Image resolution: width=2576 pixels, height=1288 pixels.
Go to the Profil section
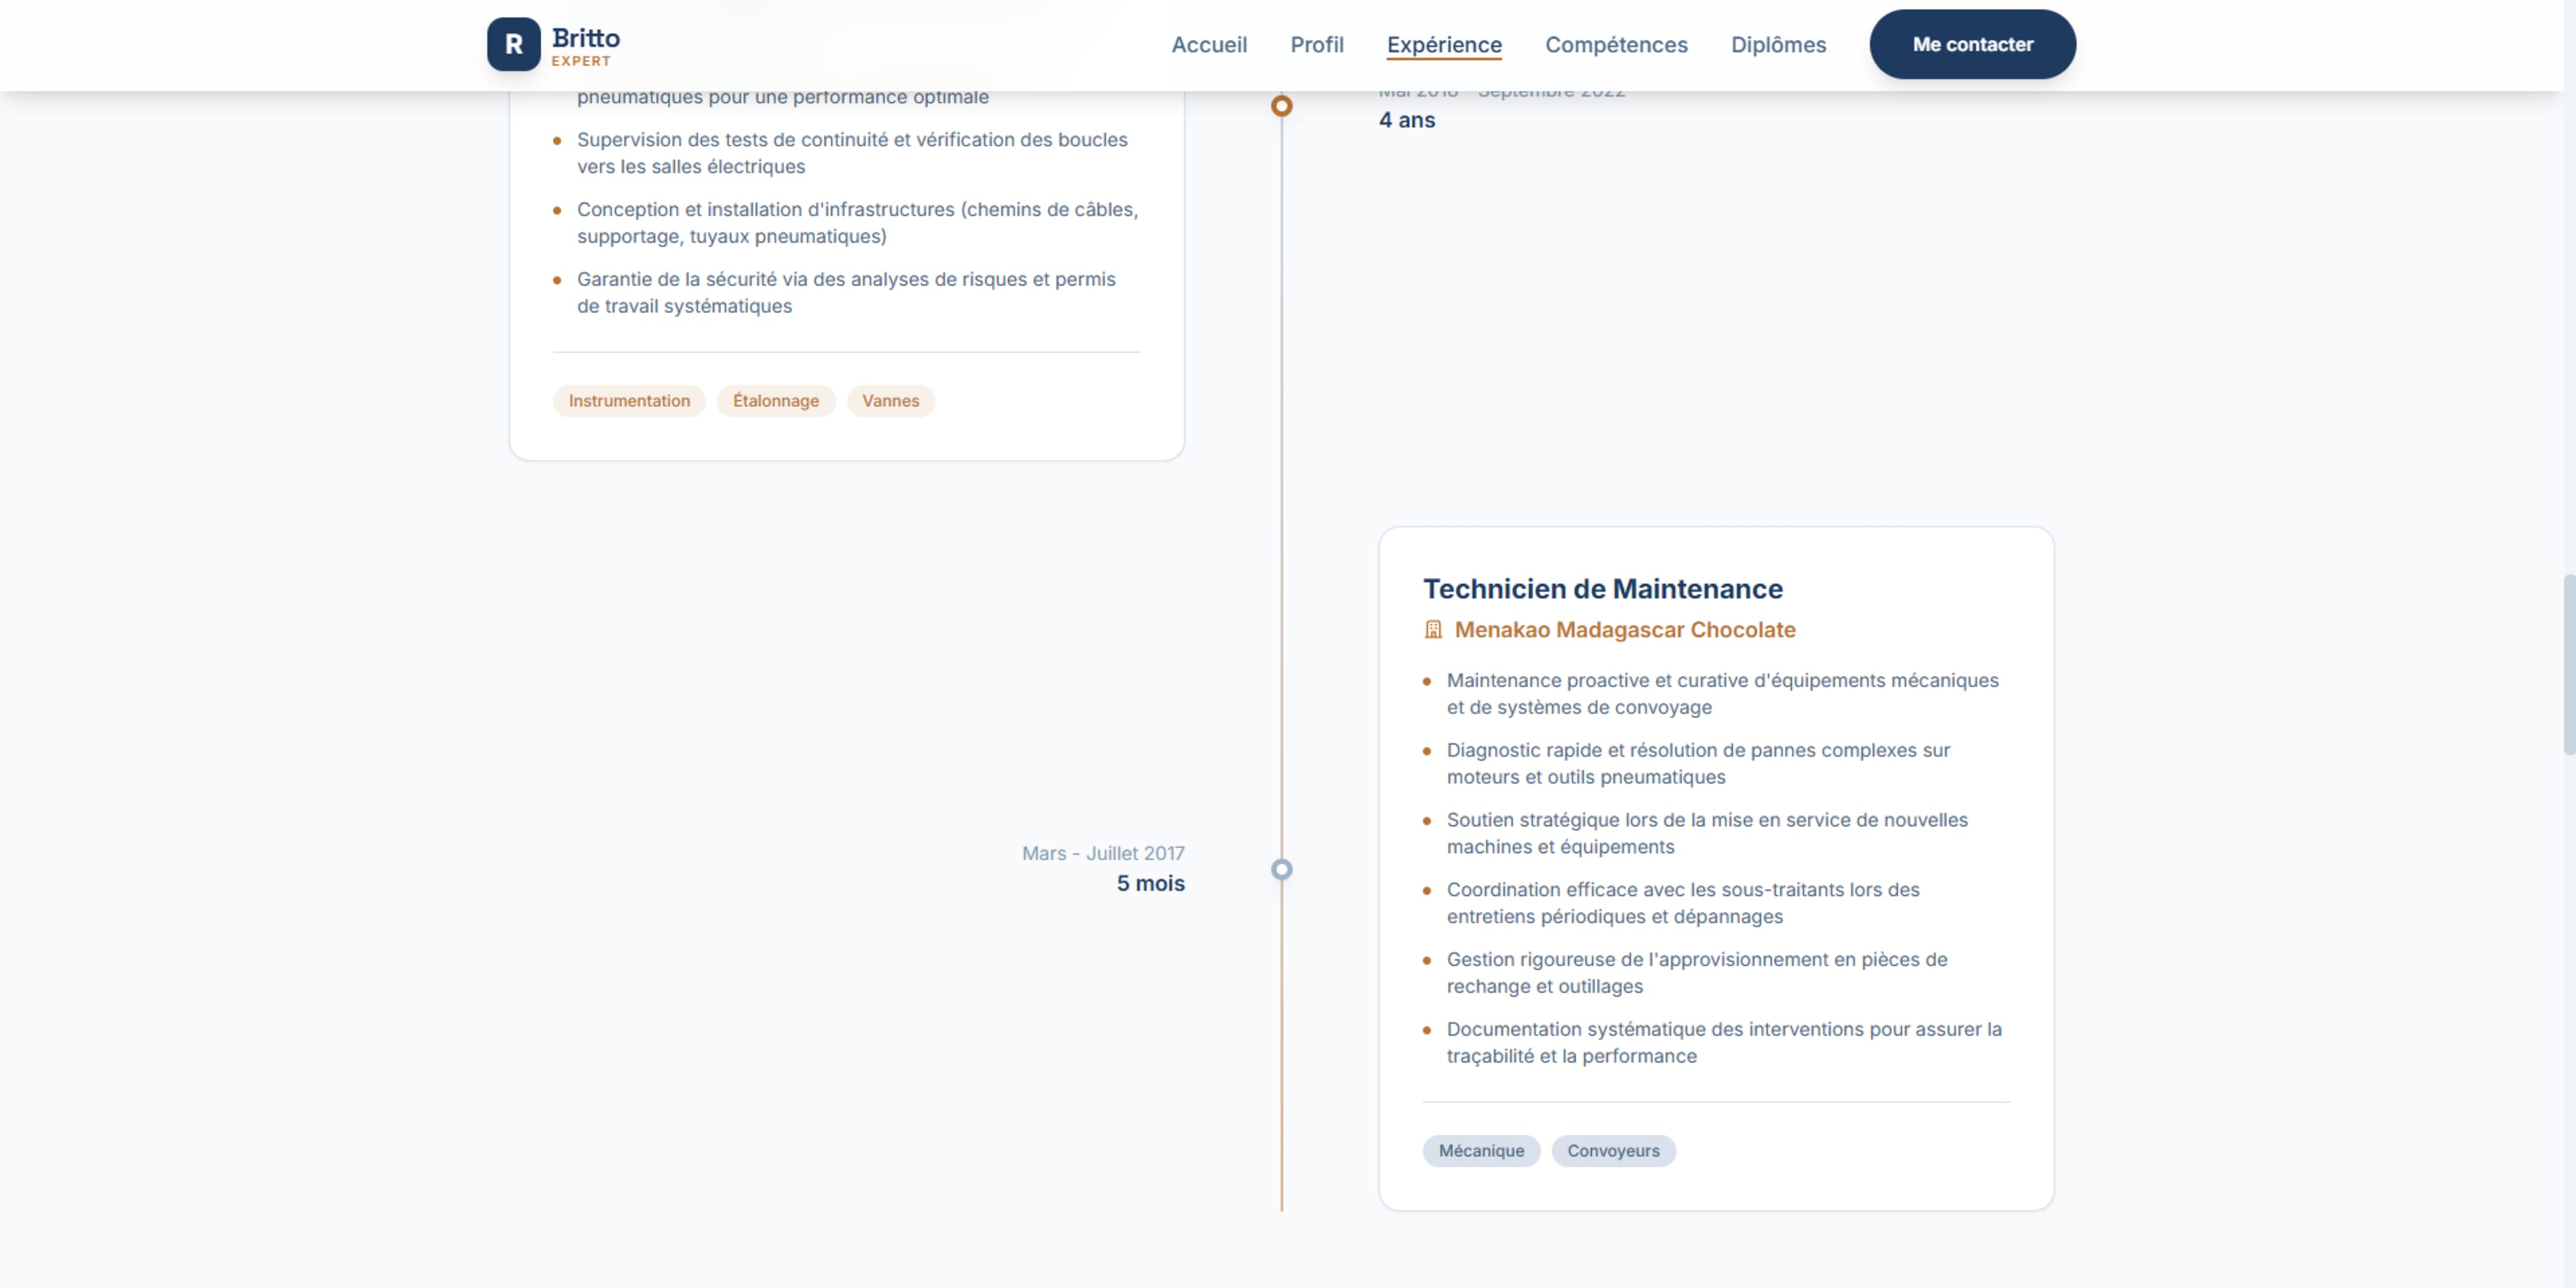click(1317, 45)
